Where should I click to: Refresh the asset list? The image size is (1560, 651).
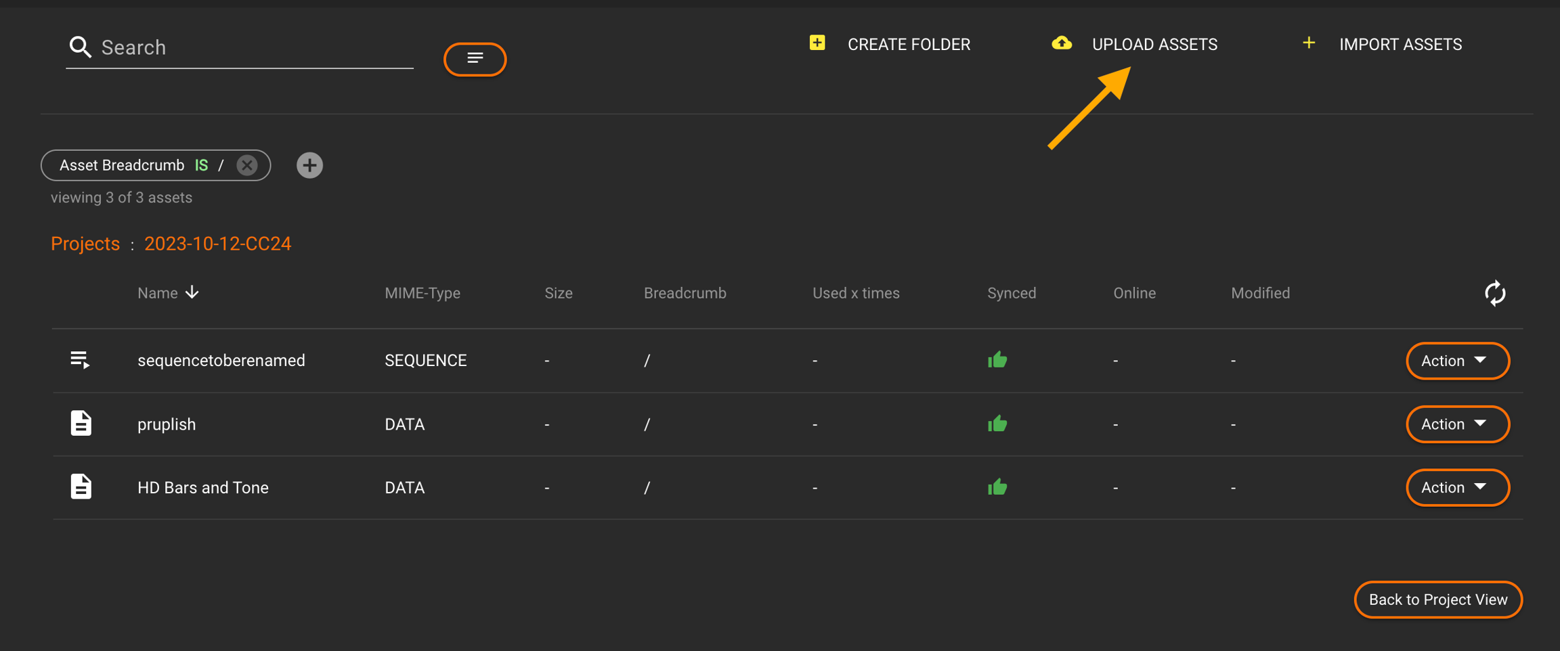tap(1494, 293)
